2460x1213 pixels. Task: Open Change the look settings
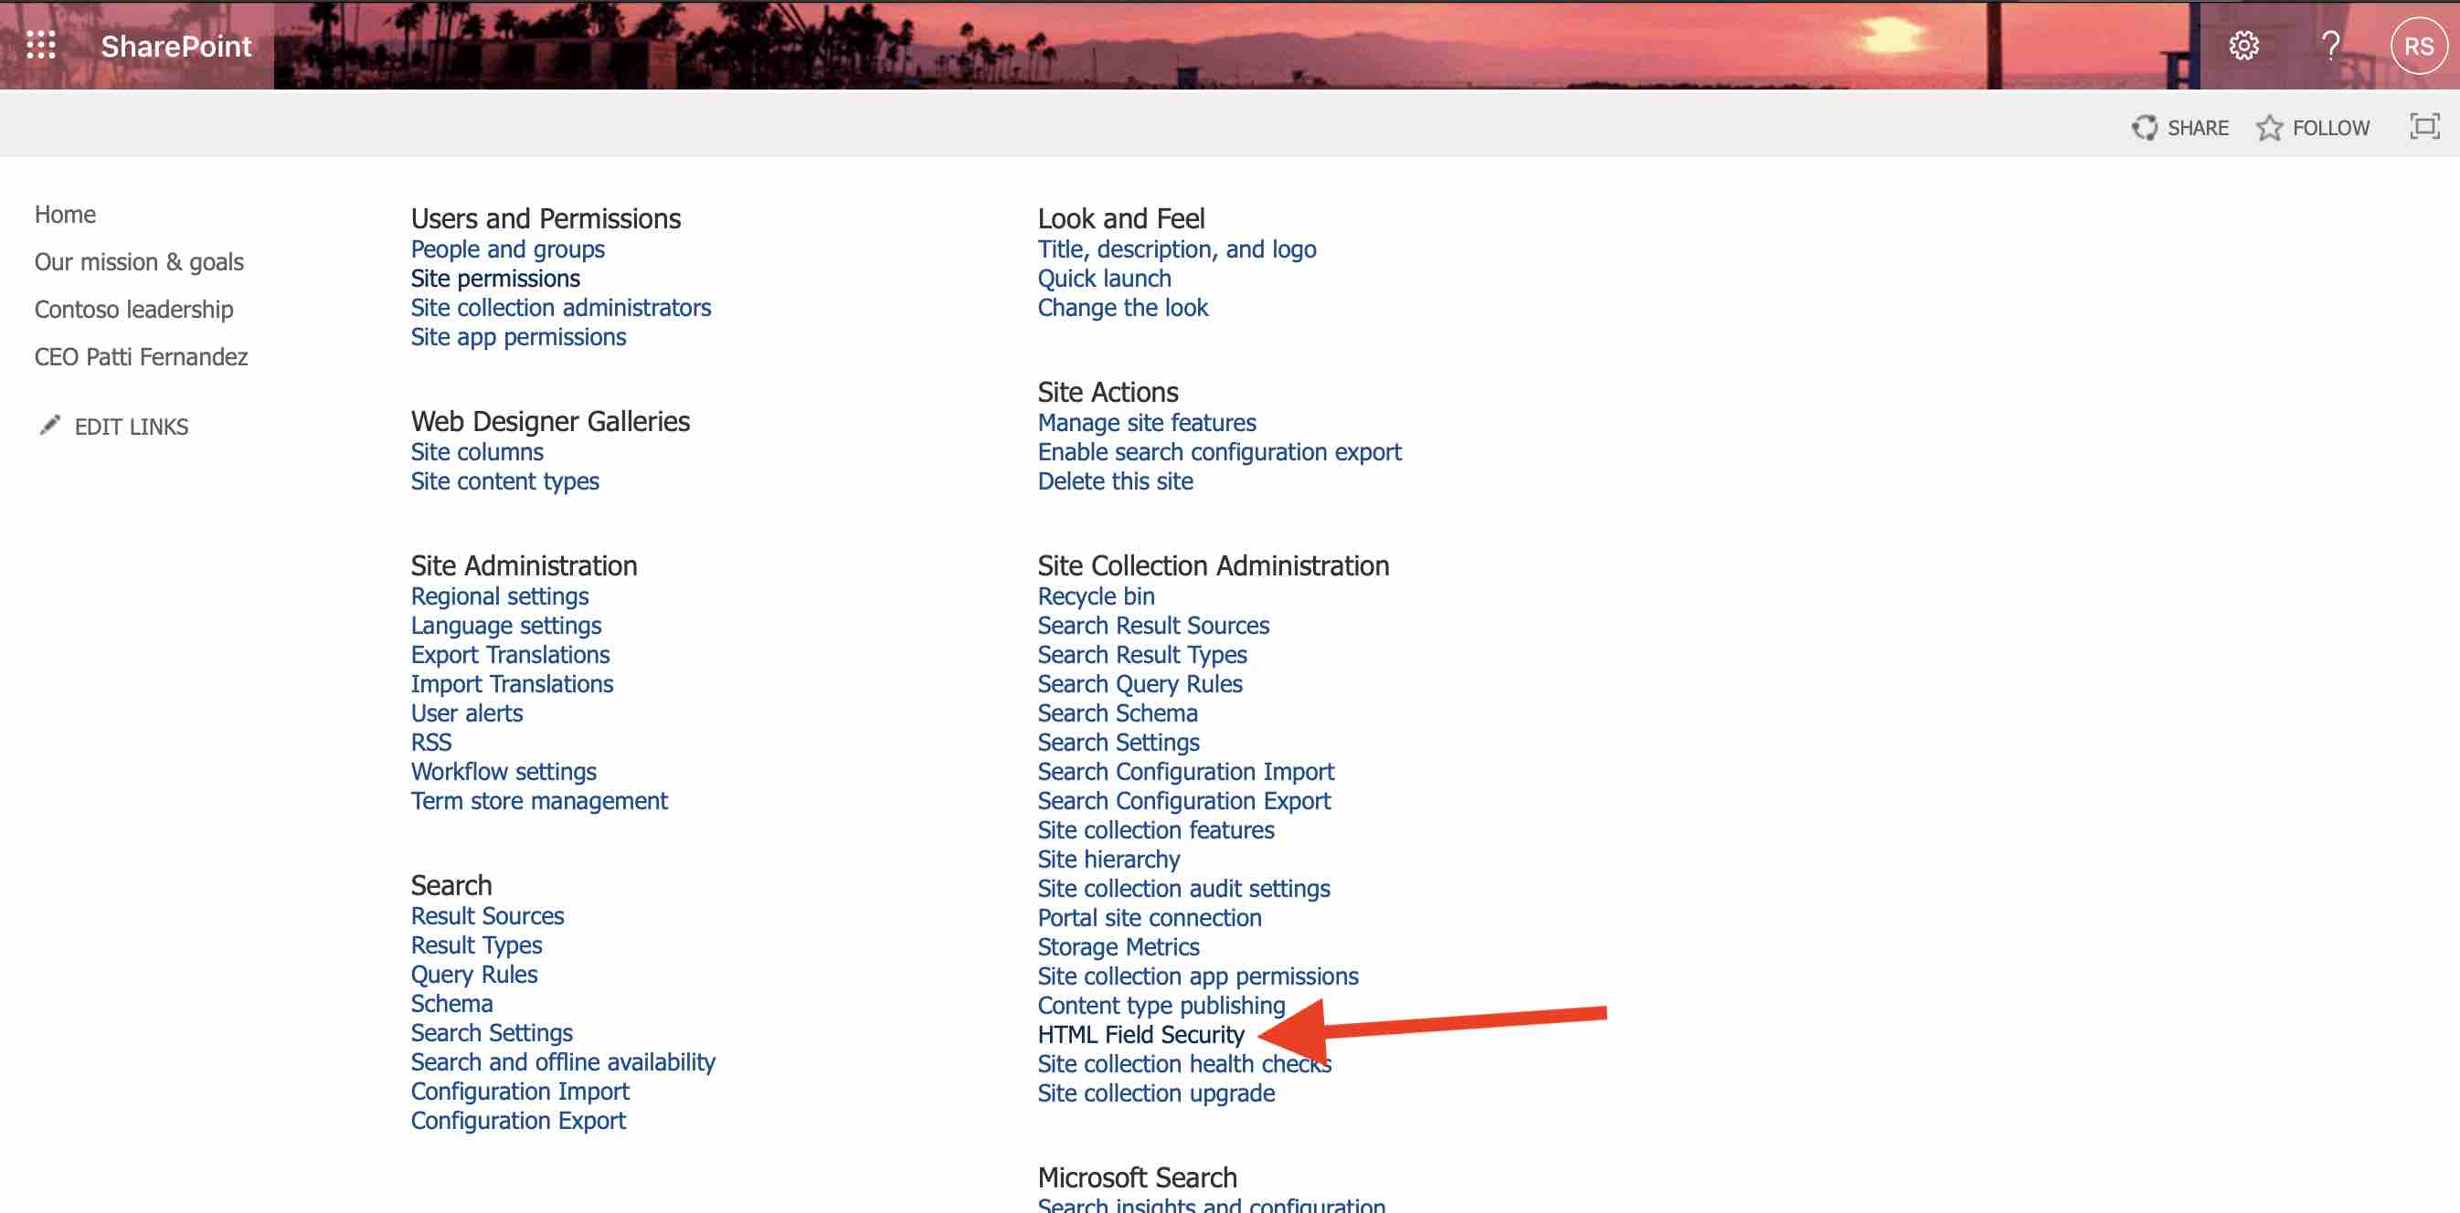coord(1122,307)
